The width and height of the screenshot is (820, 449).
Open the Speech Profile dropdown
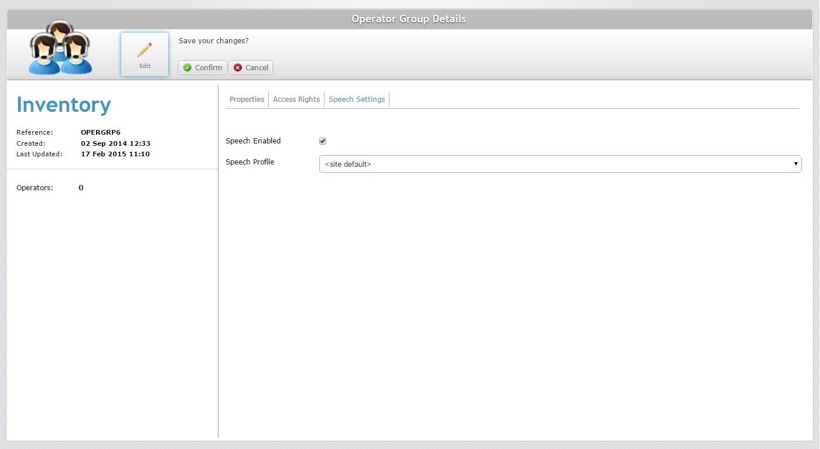coord(560,164)
